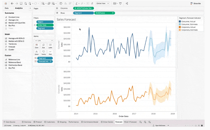
Task: Select the SUM(Sales) pill in Rows
Action: (x=105, y=13)
